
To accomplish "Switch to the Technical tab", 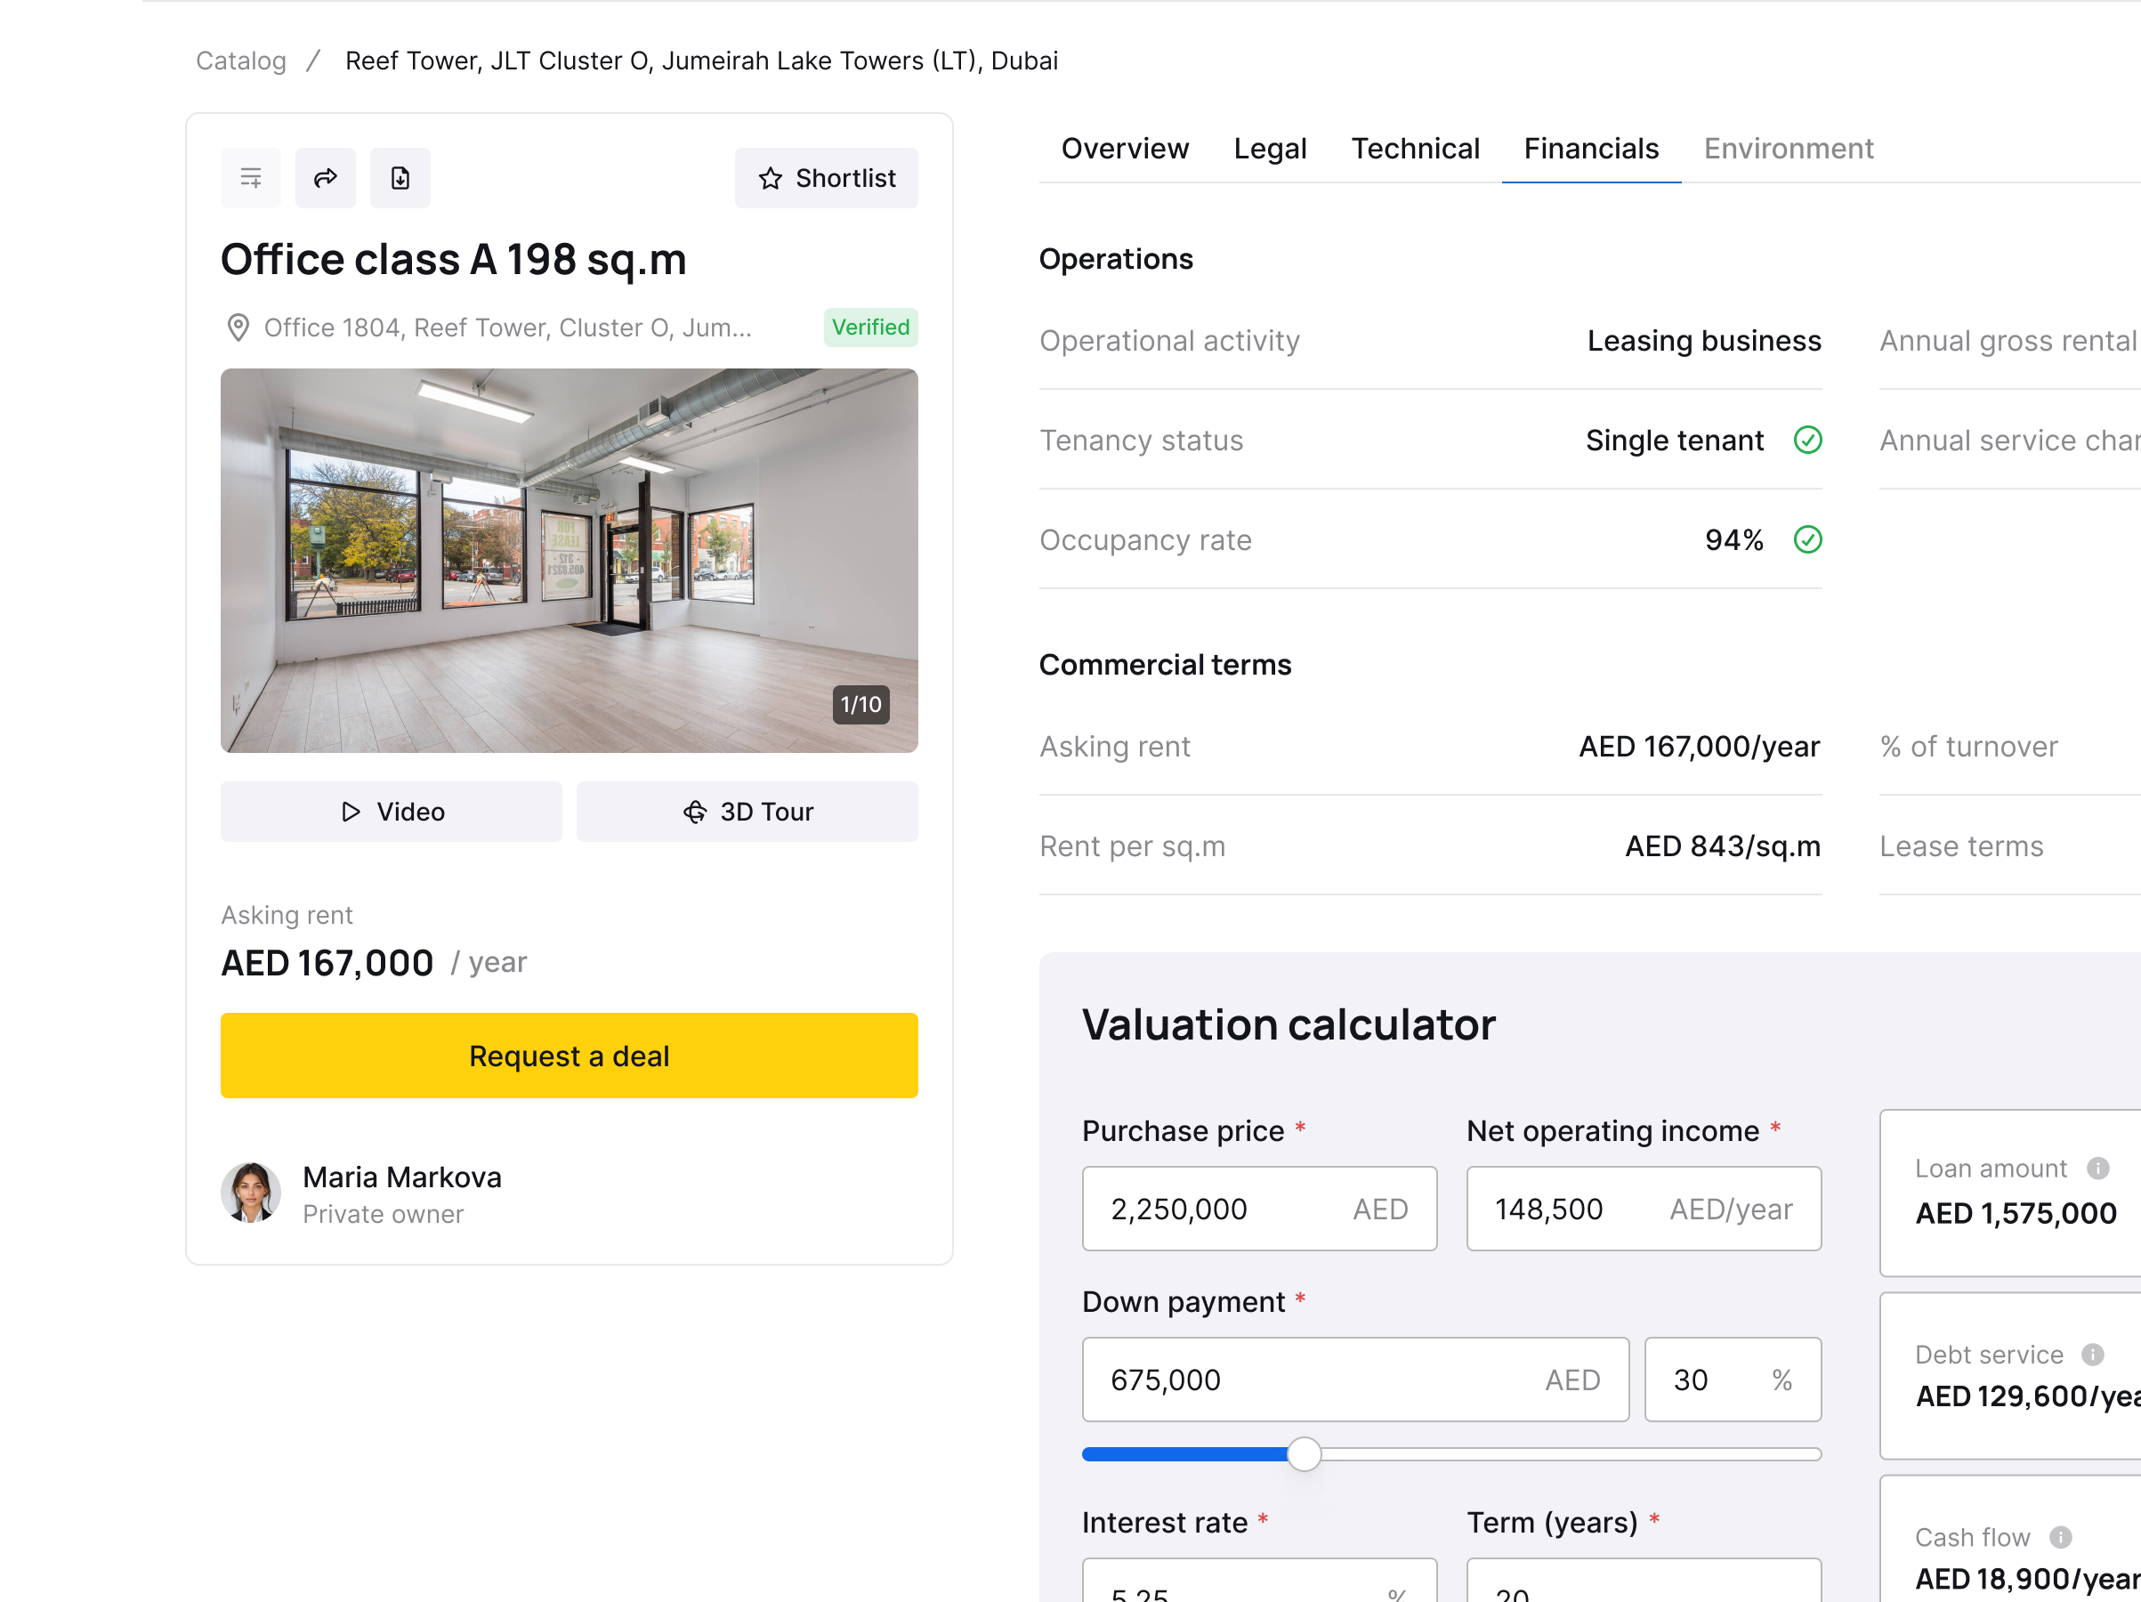I will [x=1415, y=148].
